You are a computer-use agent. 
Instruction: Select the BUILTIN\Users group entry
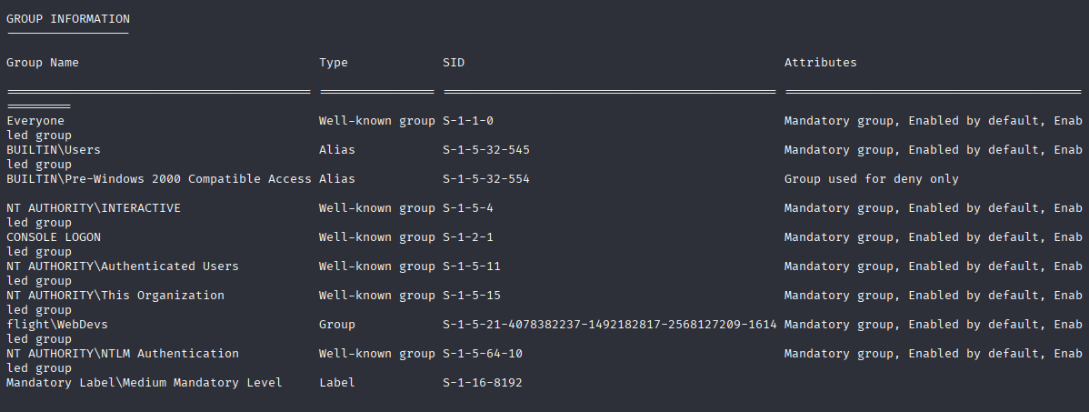pyautogui.click(x=54, y=150)
